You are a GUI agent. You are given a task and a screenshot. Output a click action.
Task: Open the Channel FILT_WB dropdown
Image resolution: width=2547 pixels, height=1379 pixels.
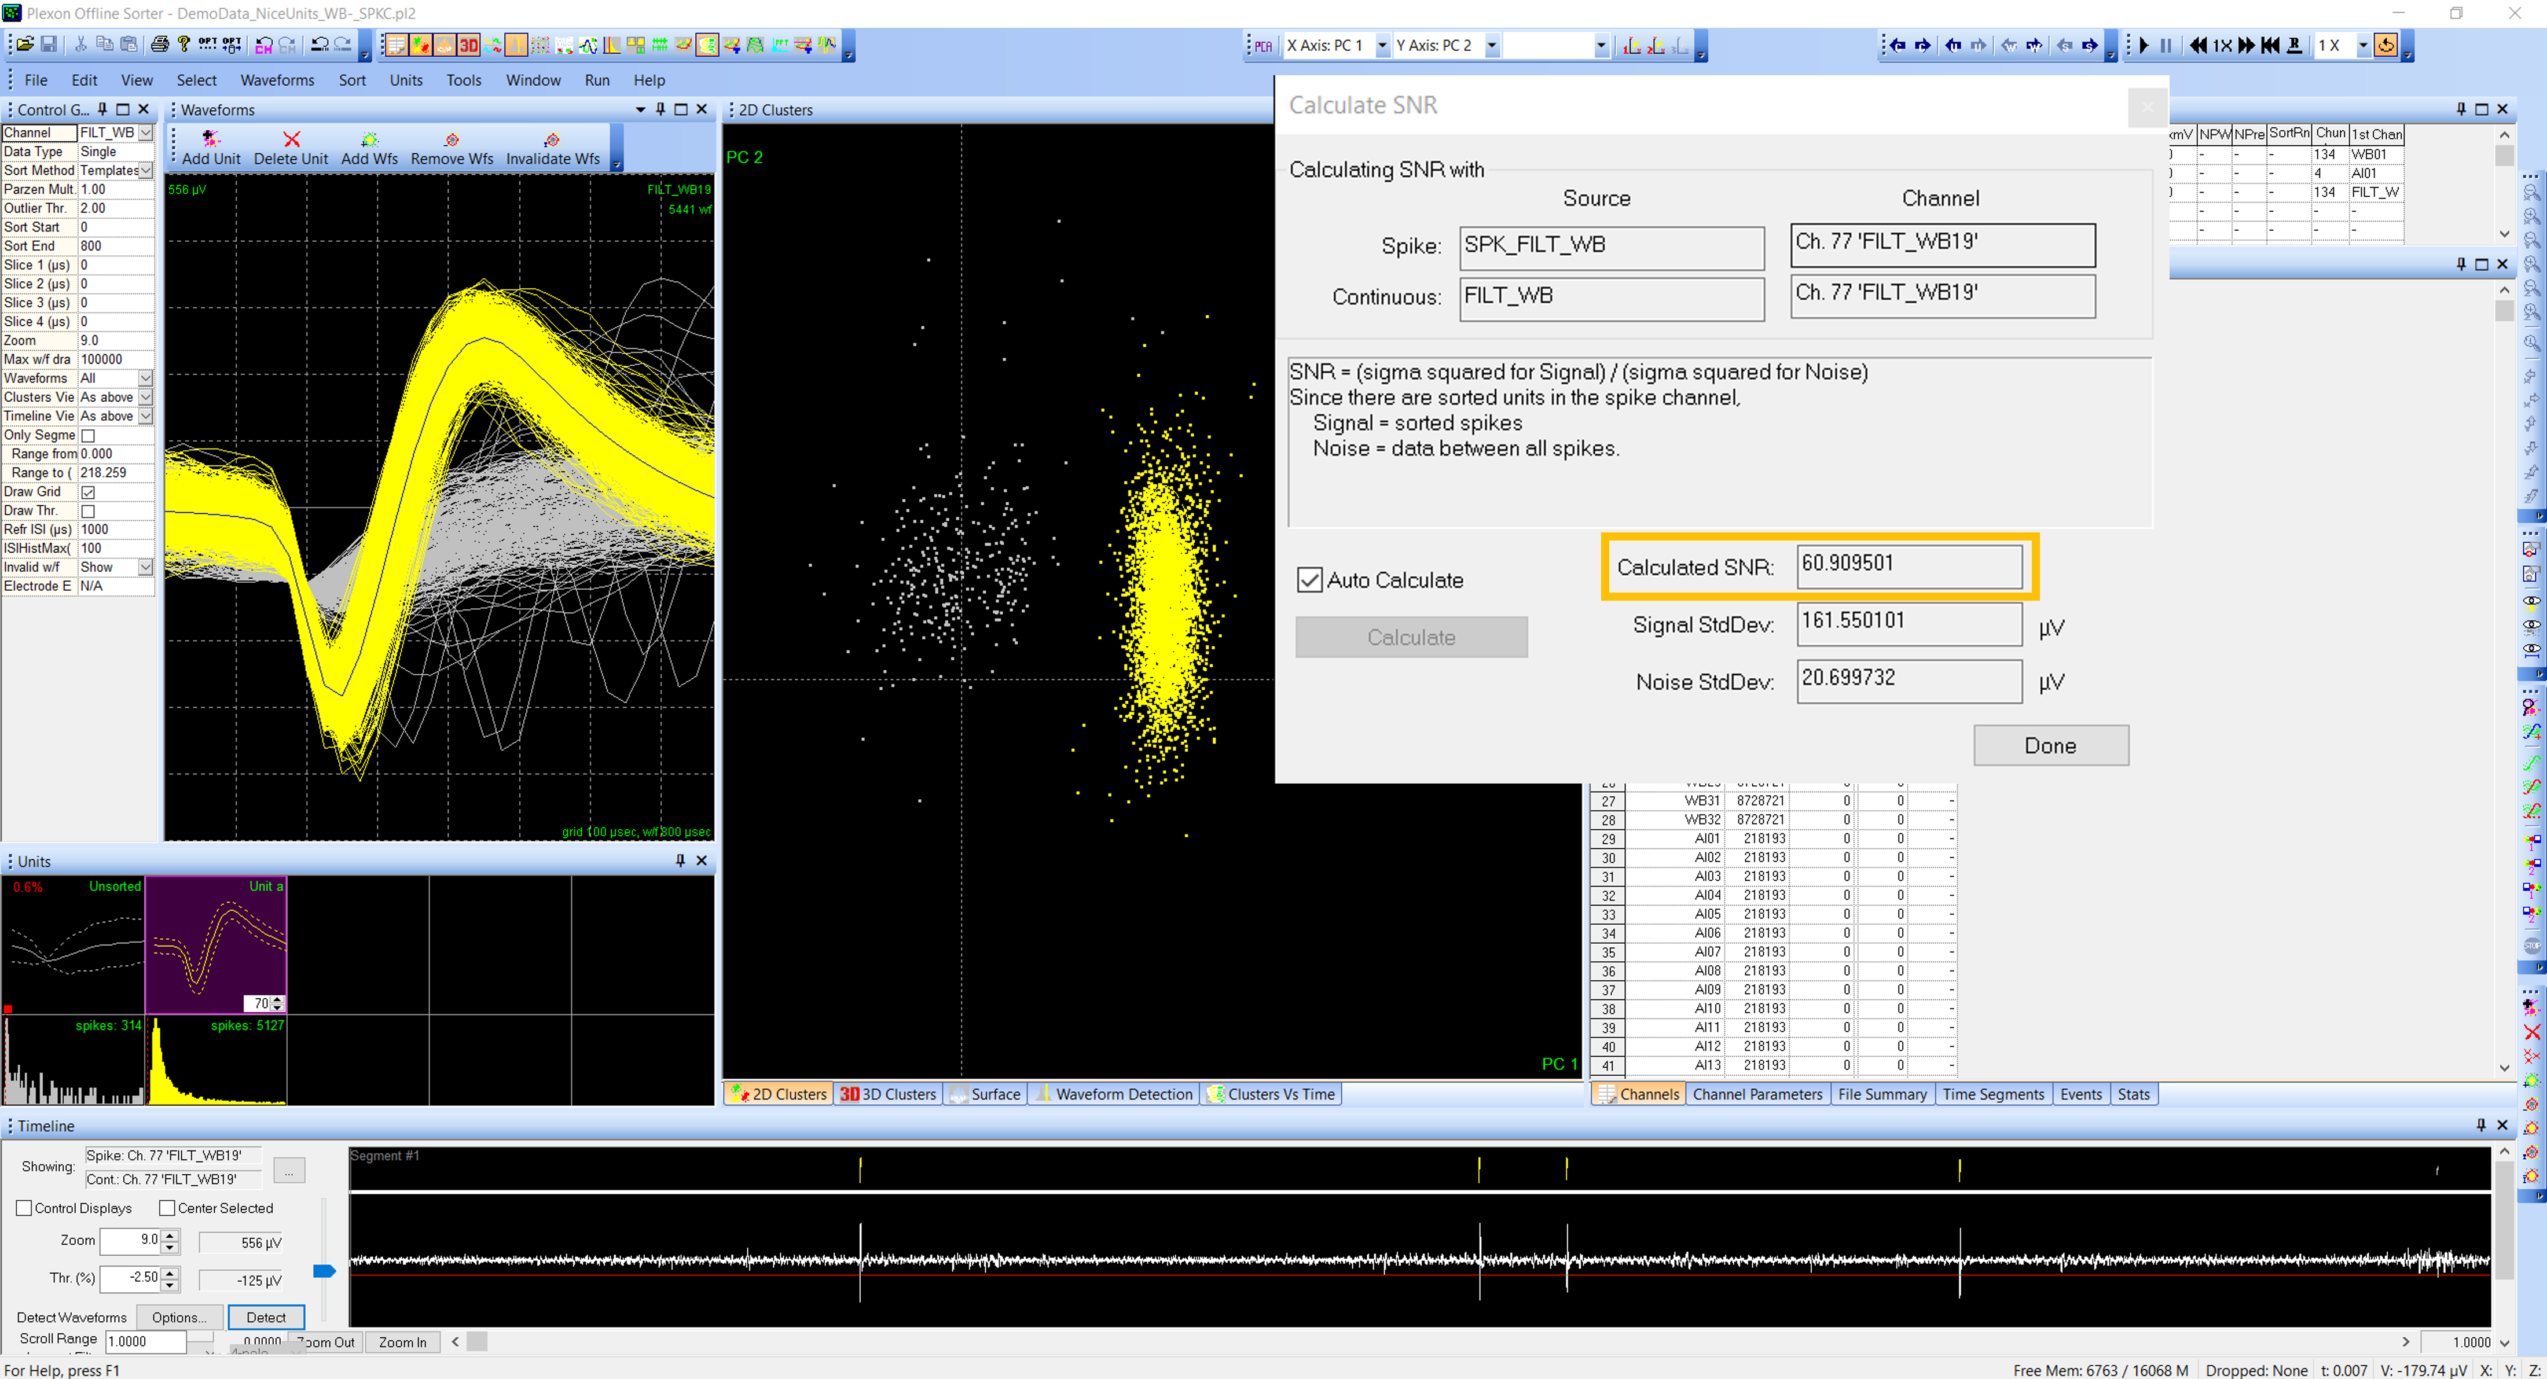click(146, 133)
